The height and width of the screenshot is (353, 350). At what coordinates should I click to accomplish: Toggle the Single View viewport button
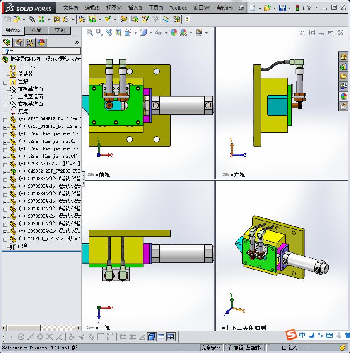152,337
